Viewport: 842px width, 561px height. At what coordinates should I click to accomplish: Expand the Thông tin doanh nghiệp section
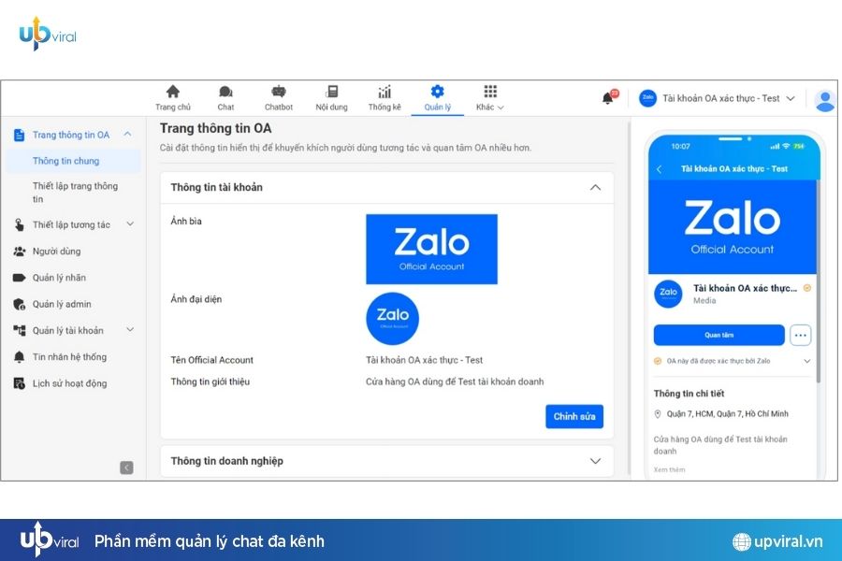[x=596, y=461]
